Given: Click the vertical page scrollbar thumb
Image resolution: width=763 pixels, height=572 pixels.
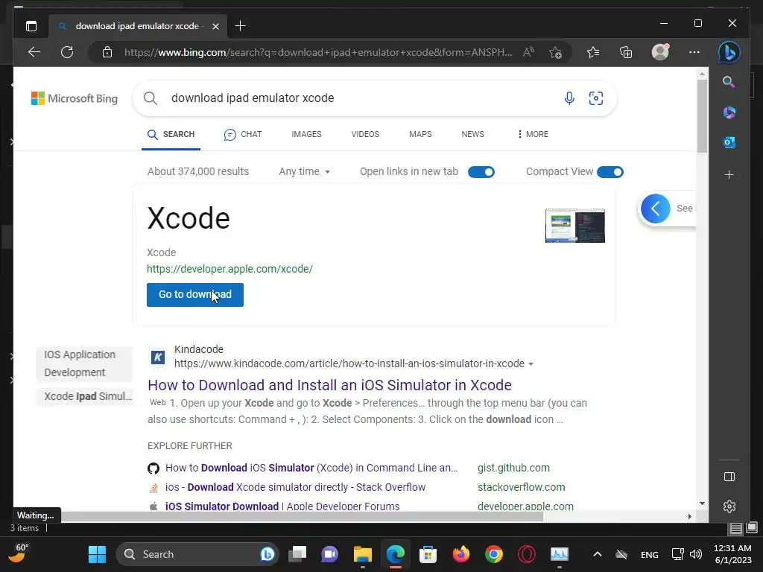Looking at the screenshot, I should coord(702,115).
